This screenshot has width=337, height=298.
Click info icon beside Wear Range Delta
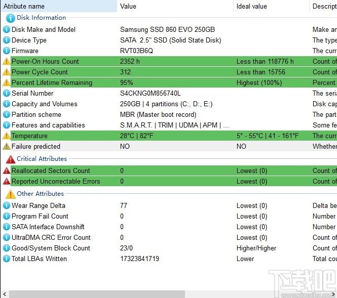coord(7,205)
